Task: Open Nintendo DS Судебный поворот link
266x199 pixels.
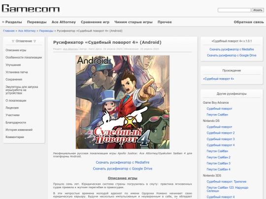Action: pyautogui.click(x=219, y=127)
